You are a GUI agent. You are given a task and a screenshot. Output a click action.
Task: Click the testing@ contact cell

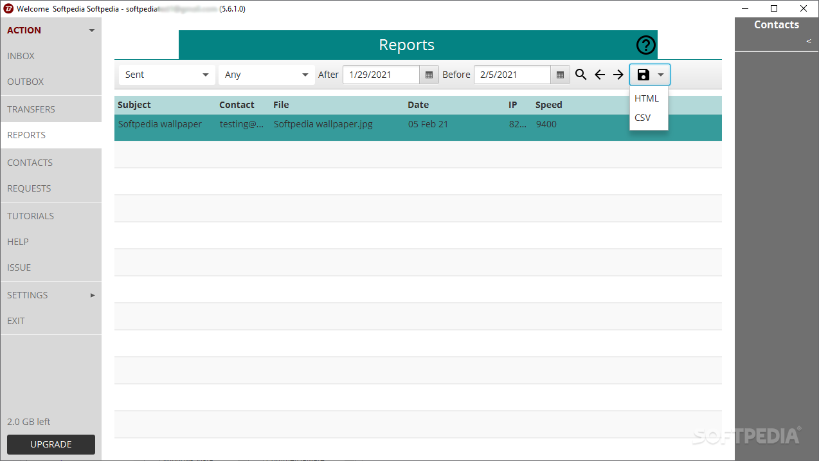coord(242,124)
